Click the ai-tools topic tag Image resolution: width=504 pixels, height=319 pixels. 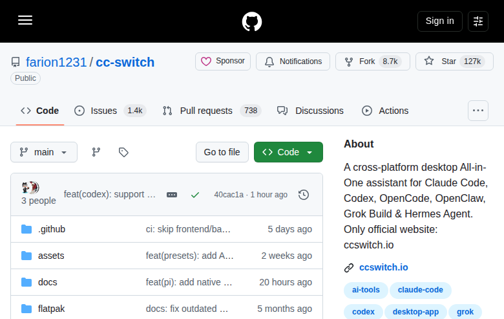tap(366, 290)
